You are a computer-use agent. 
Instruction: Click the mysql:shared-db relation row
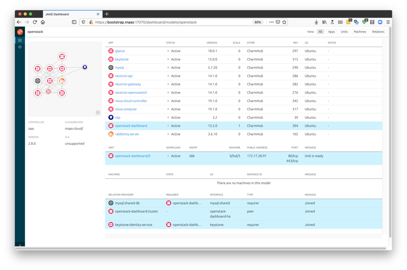click(244, 203)
